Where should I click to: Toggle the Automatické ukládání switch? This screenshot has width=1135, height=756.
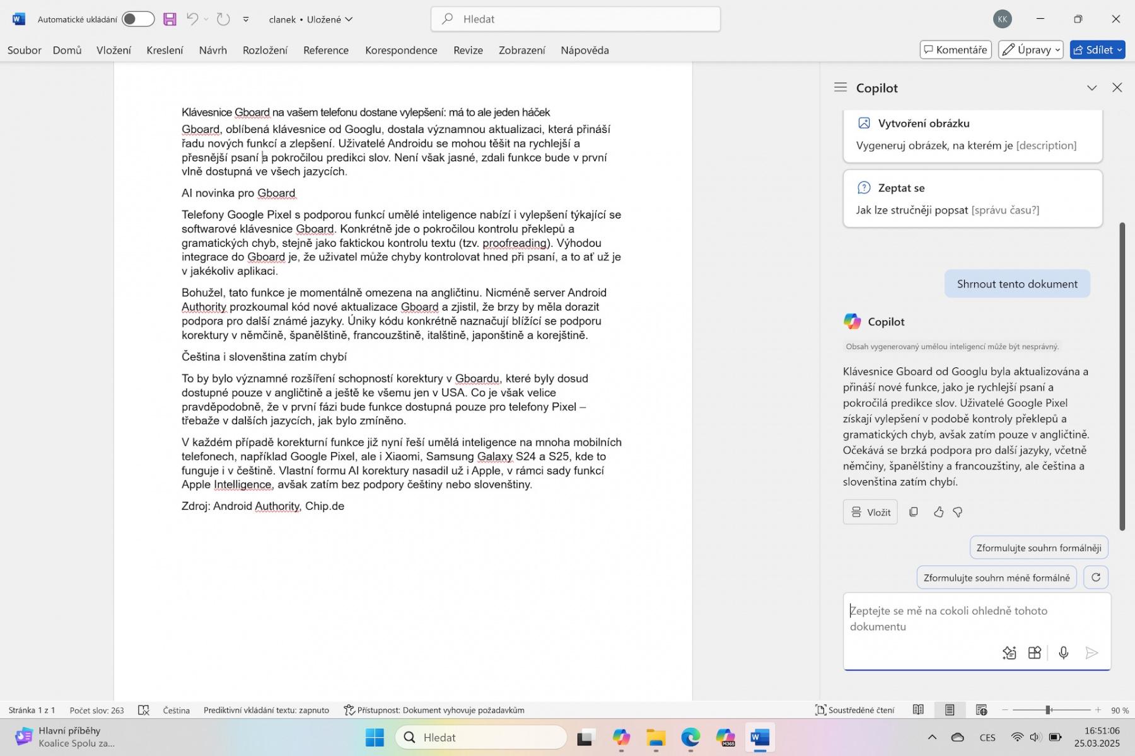pyautogui.click(x=138, y=20)
